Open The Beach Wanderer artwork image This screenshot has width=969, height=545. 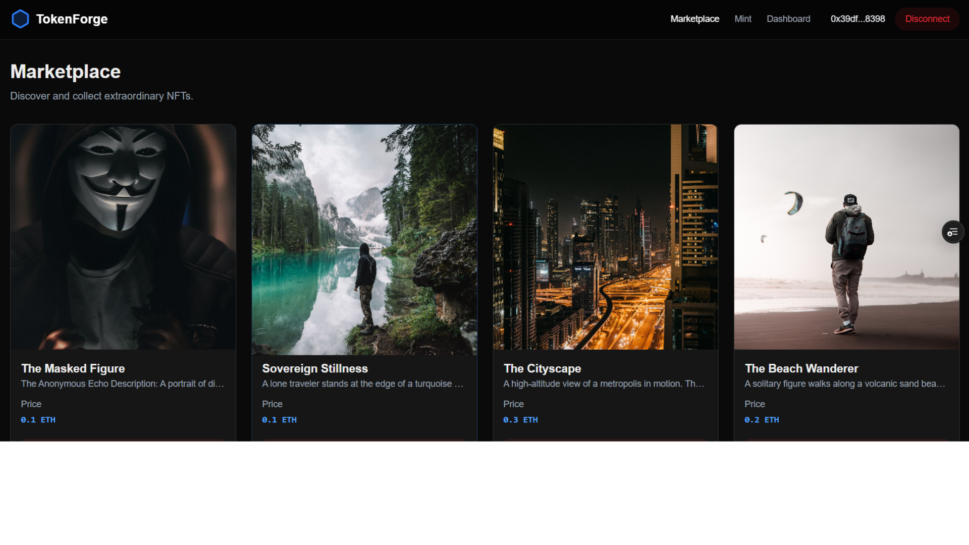[x=846, y=237]
